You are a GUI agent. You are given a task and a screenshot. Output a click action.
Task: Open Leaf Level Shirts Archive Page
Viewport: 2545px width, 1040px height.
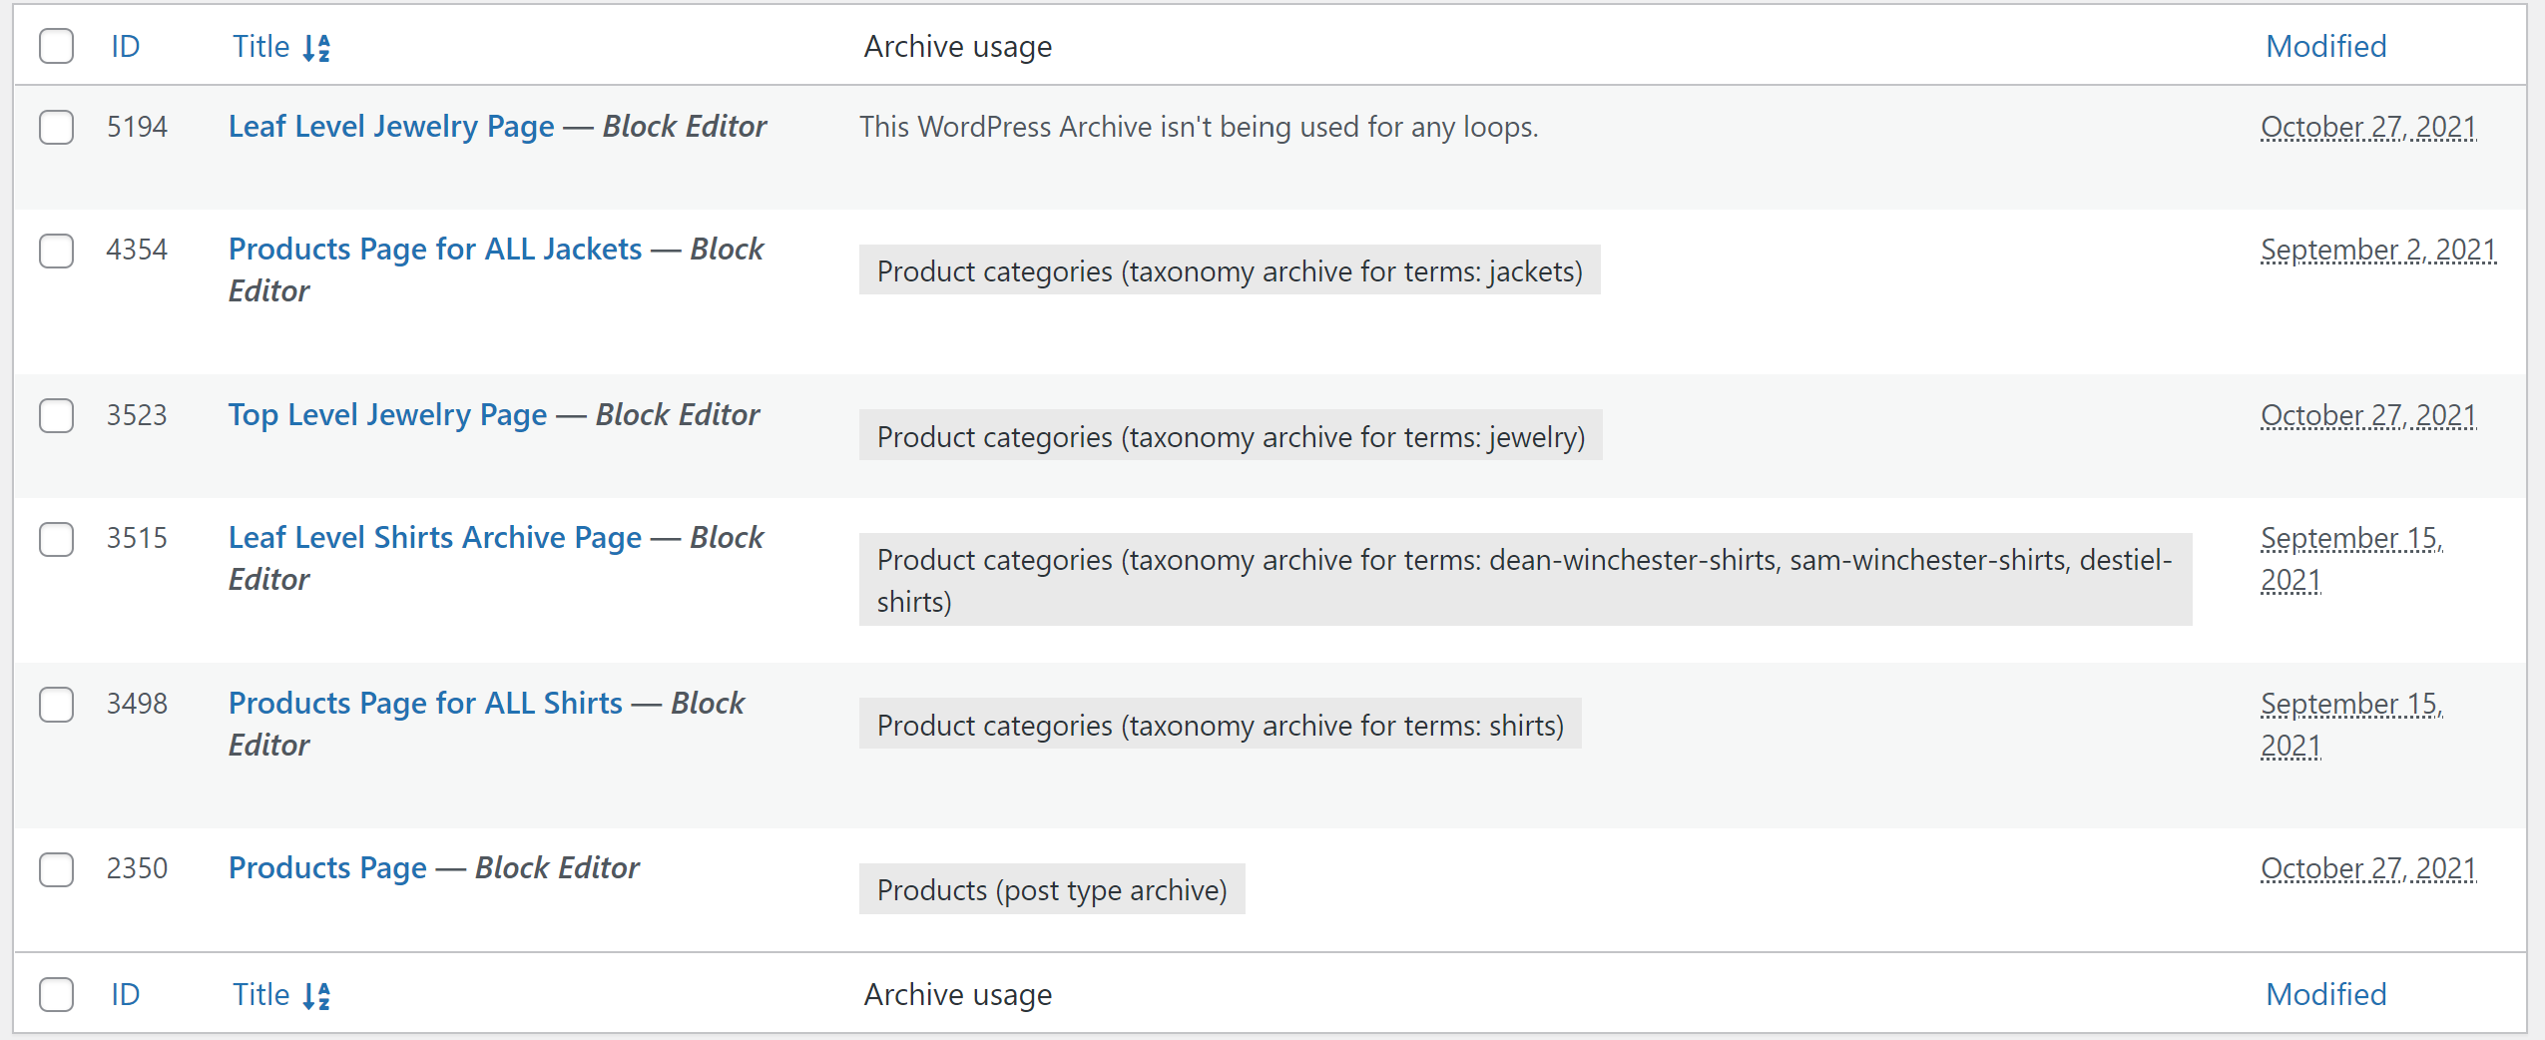(x=435, y=538)
